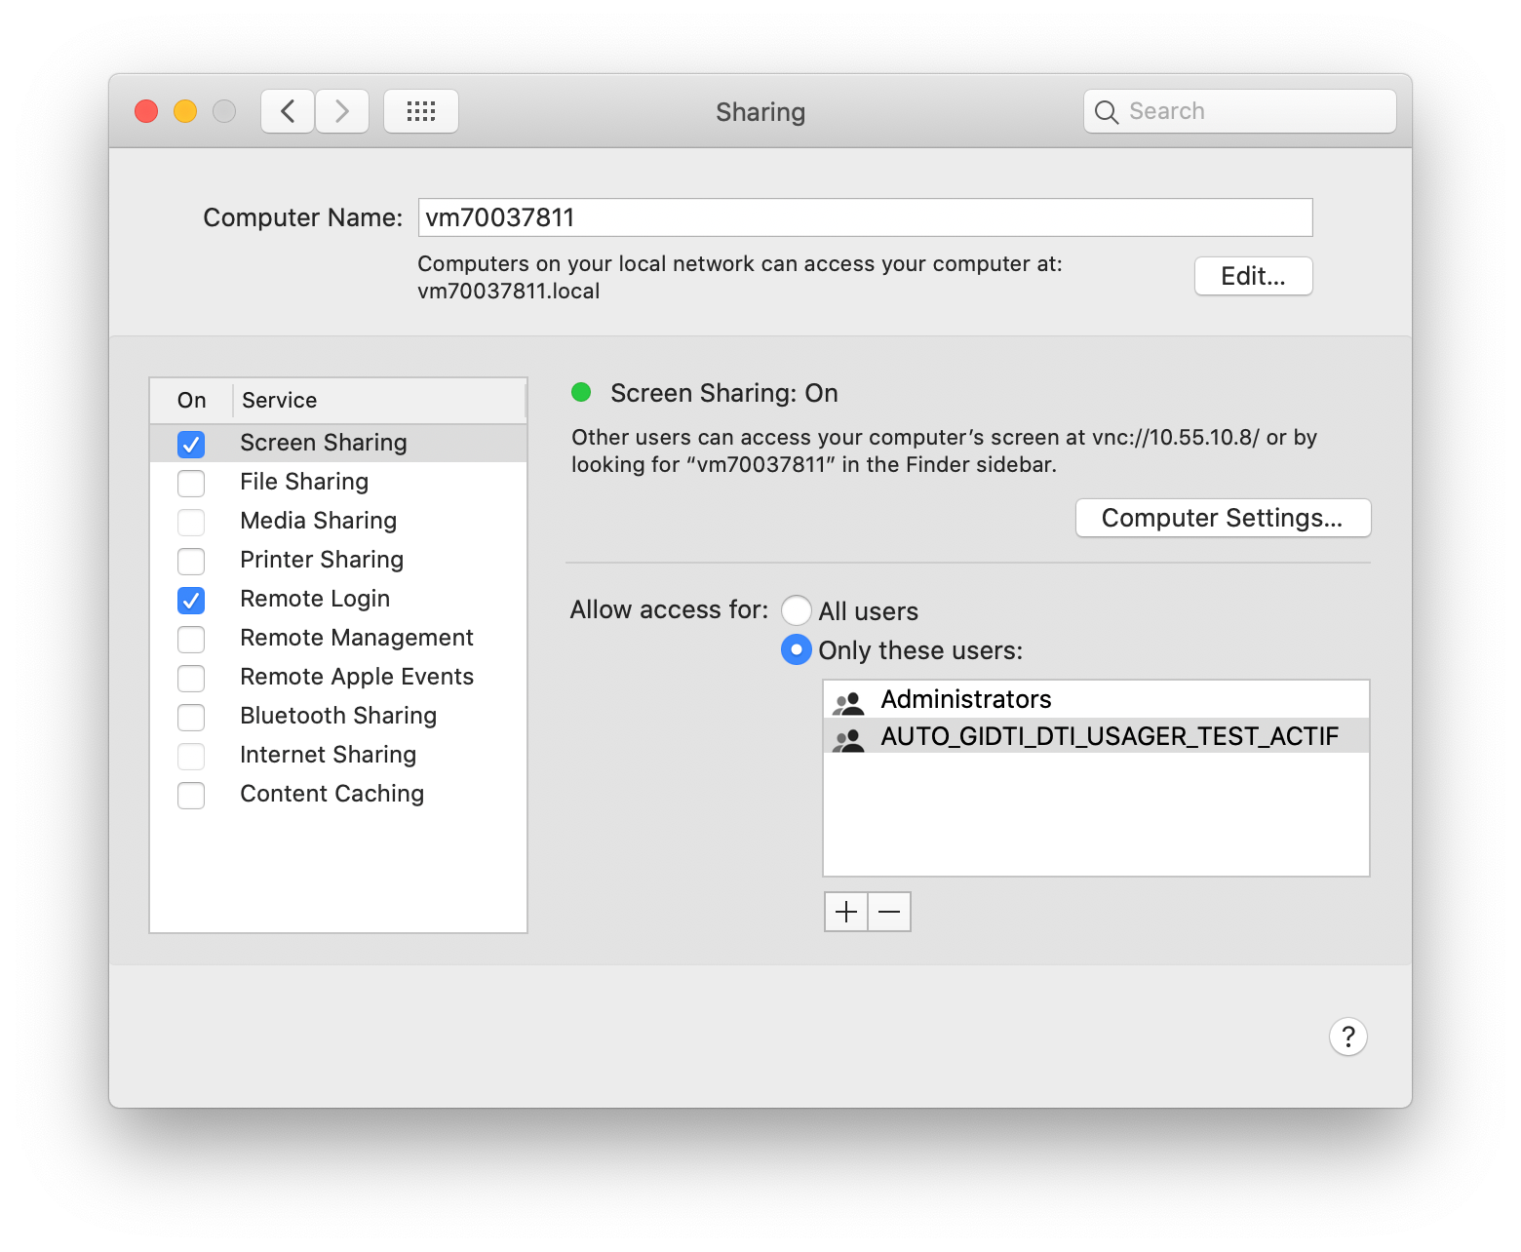Show all preferences with the grid icon

coord(421,111)
